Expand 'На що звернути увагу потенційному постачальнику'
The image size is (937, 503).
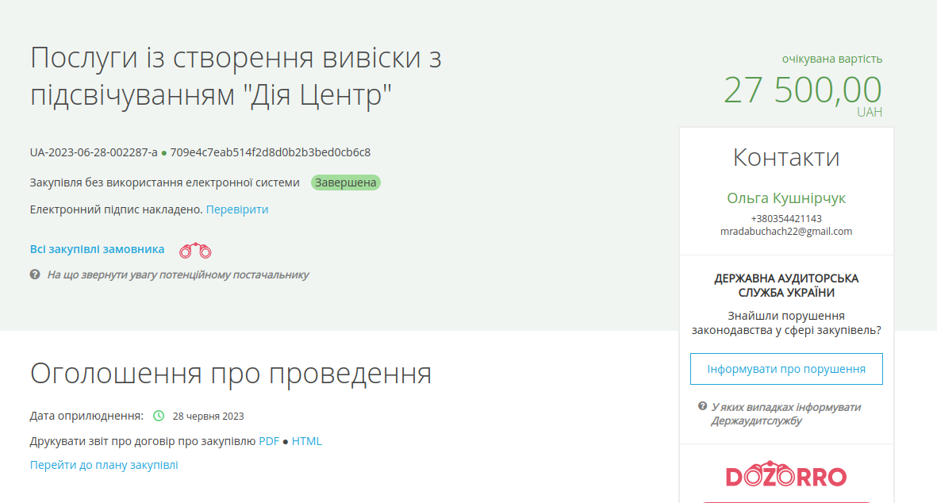pos(178,275)
